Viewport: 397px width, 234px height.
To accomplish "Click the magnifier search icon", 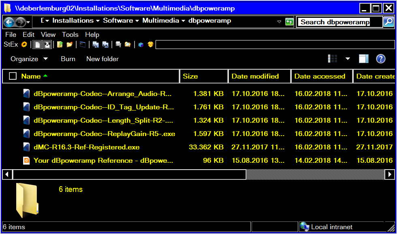I will (x=388, y=22).
